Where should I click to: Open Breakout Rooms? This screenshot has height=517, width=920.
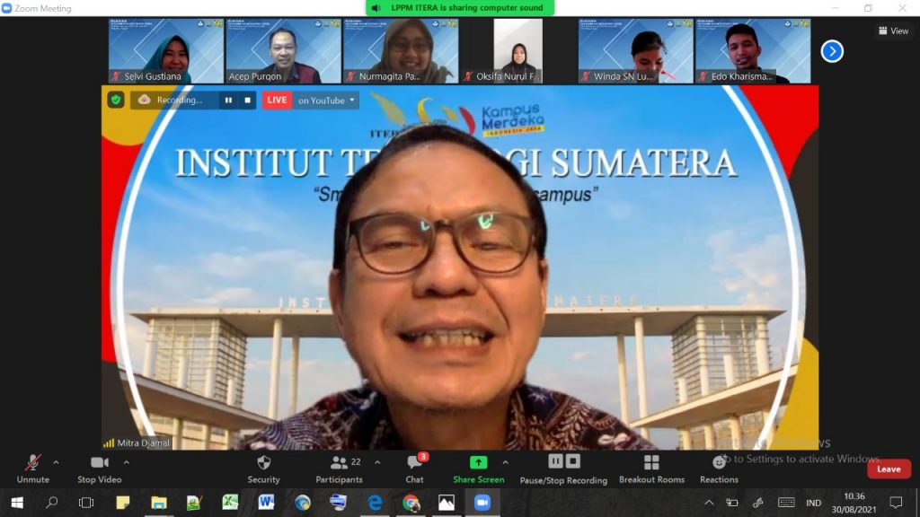tap(651, 469)
